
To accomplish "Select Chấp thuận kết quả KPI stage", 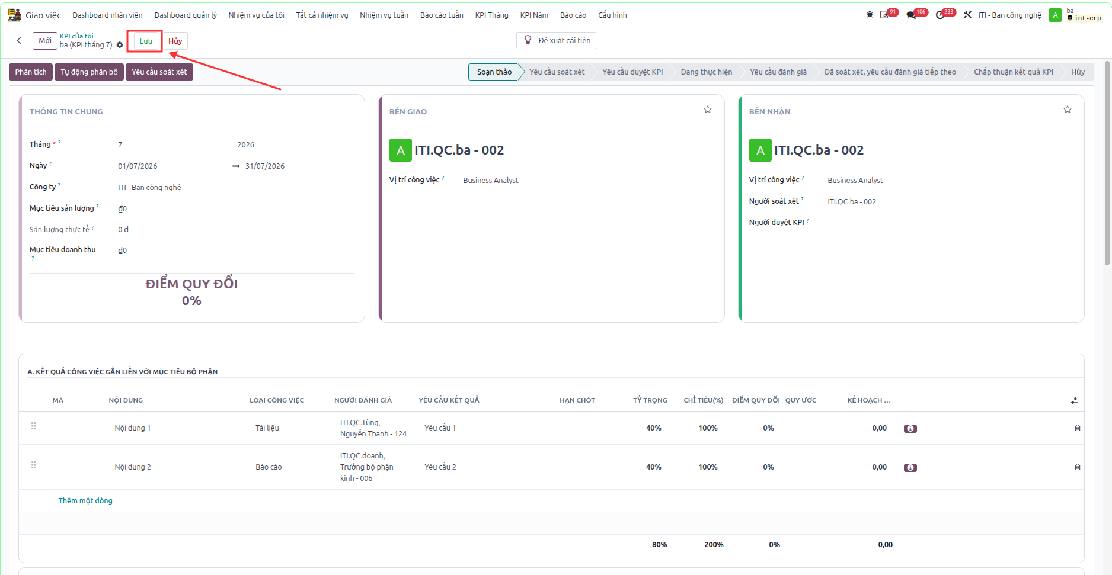I will (x=1013, y=72).
